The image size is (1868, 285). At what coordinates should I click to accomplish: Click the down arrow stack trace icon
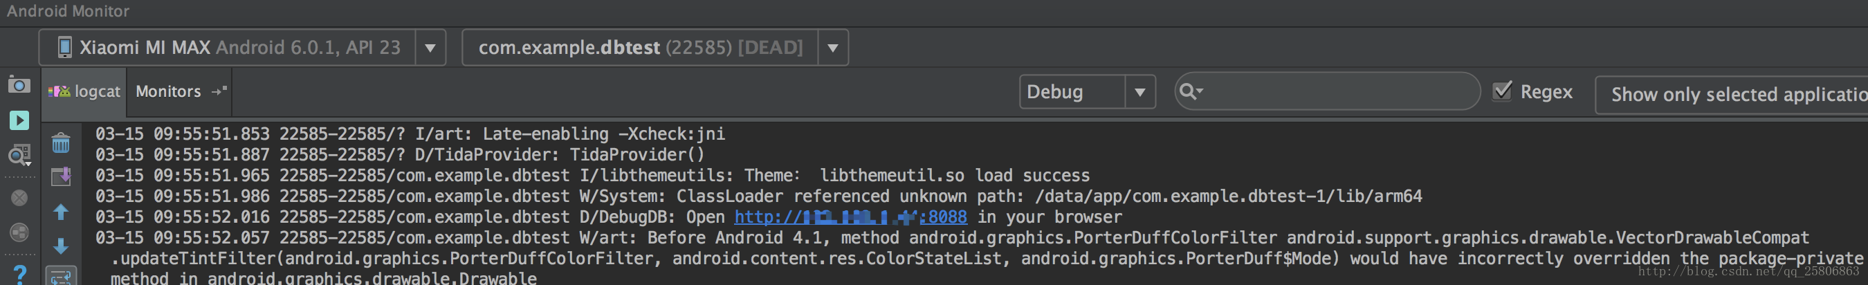coord(61,246)
